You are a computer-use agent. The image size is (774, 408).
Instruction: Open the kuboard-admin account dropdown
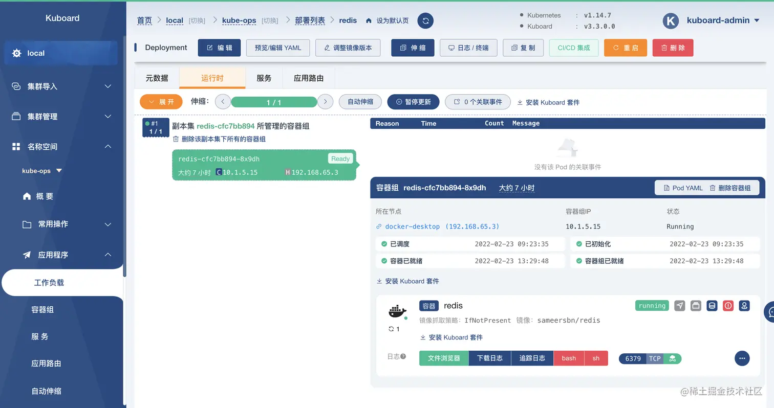(x=723, y=20)
